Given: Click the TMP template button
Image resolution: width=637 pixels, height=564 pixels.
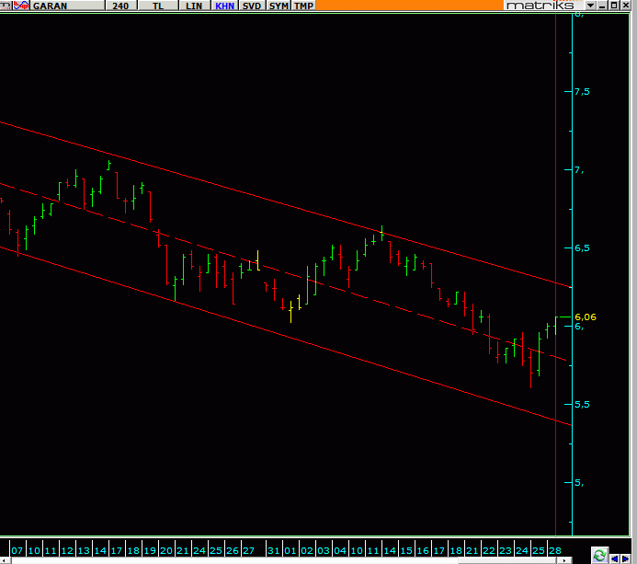Looking at the screenshot, I should point(303,6).
